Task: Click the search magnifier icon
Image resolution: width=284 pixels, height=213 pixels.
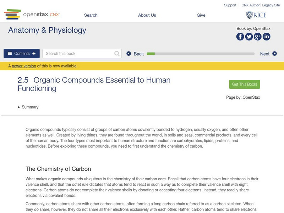Action: pos(117,54)
